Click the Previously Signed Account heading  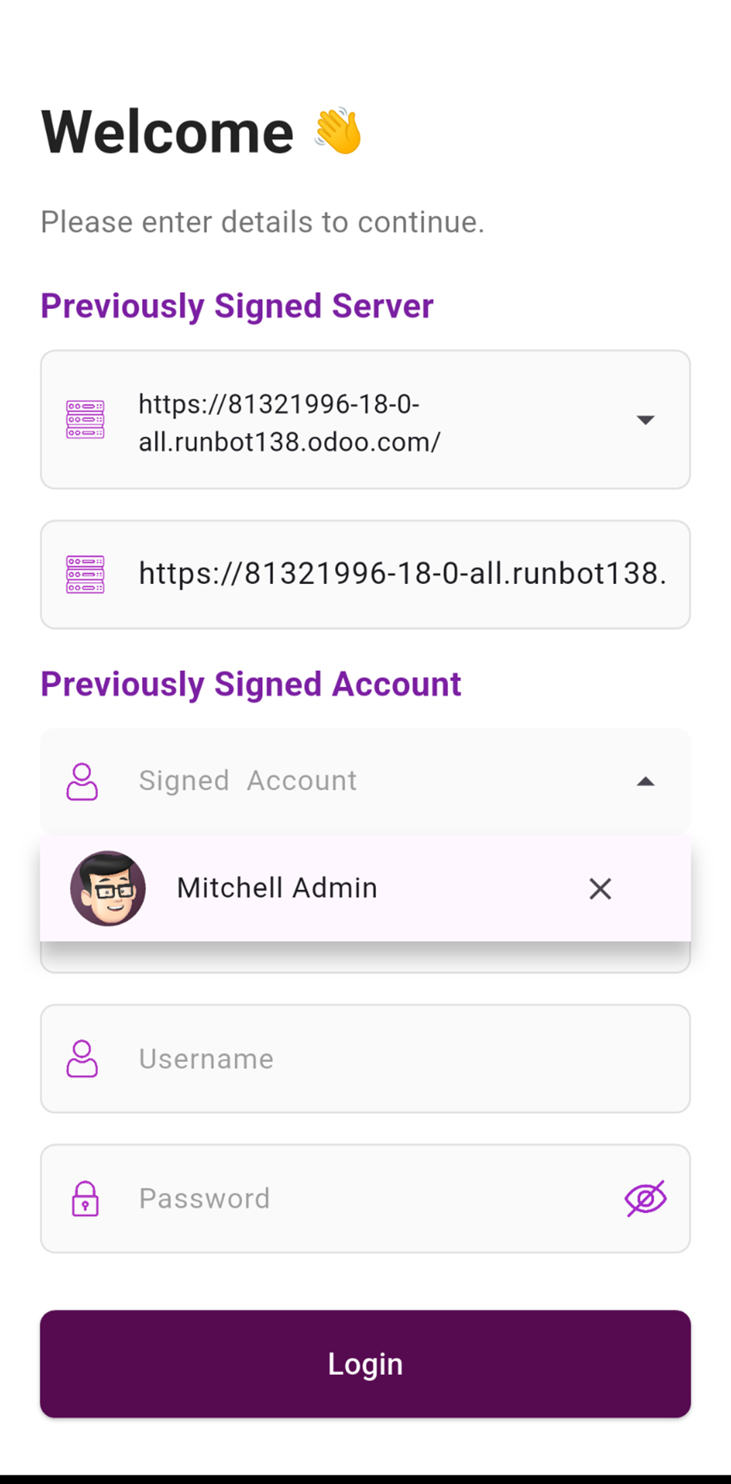click(251, 684)
